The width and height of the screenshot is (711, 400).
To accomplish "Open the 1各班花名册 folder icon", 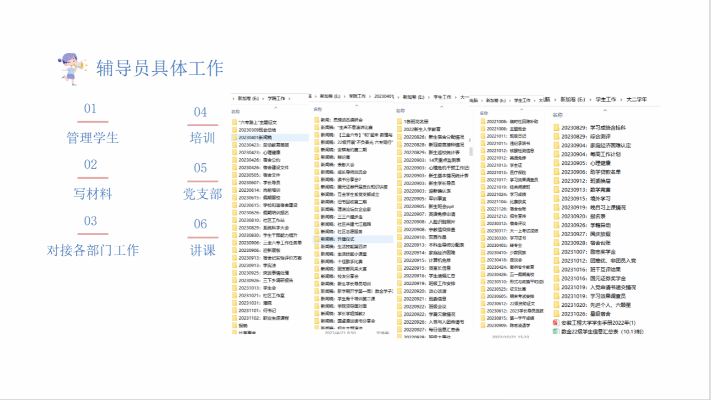I will pos(399,122).
